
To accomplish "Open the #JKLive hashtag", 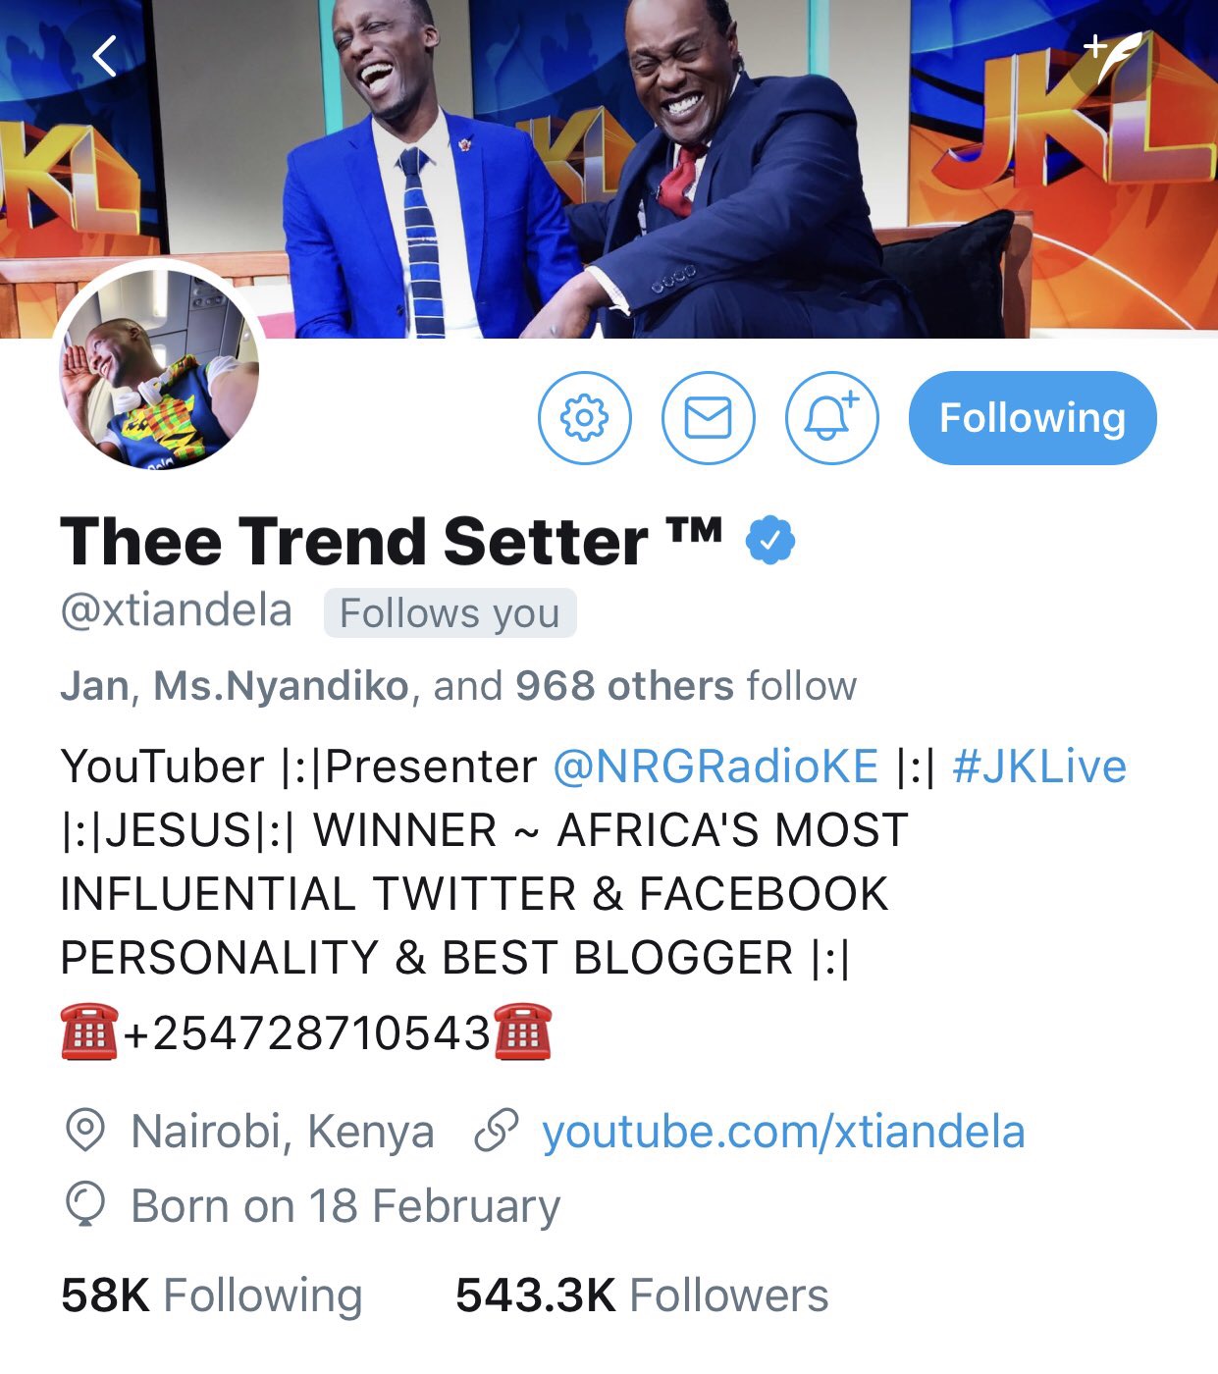I will click(1039, 766).
